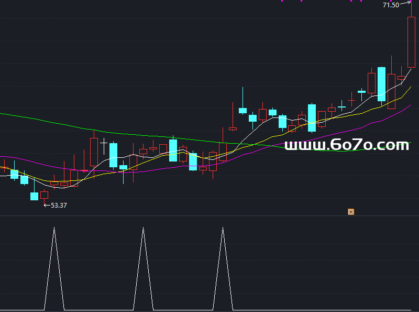
Task: Click the orange square marker icon below the chart
Action: coord(351,212)
